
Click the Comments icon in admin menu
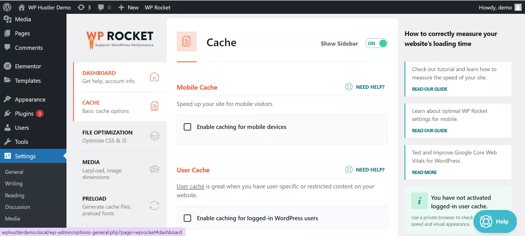(7, 47)
